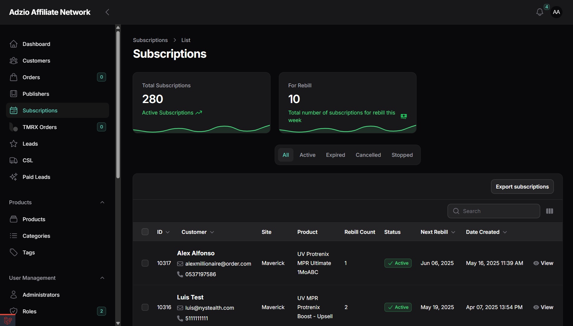Collapse the Products sidebar section
This screenshot has width=573, height=326.
tap(102, 202)
